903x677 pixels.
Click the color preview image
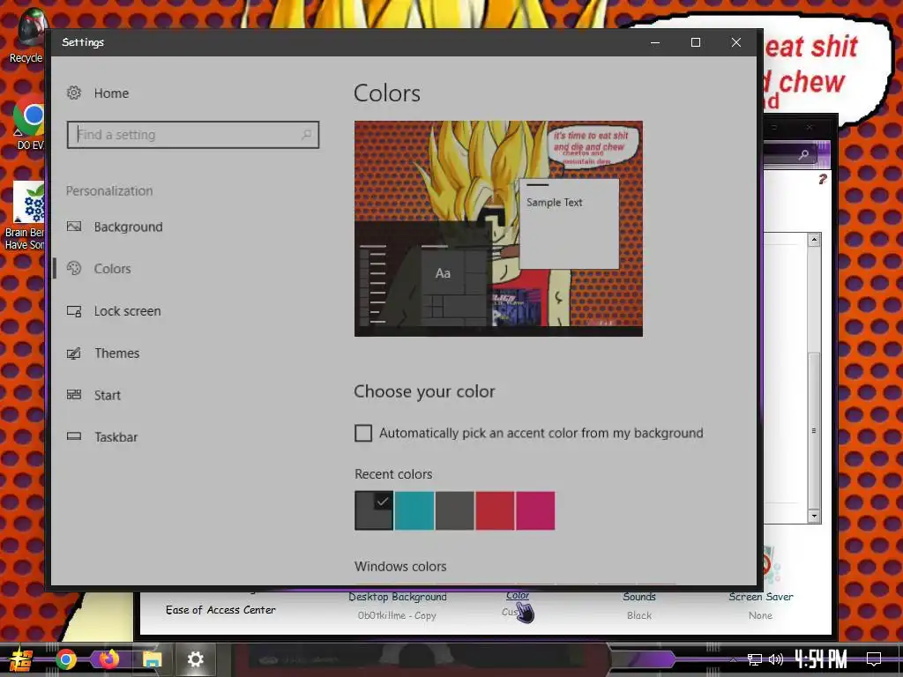click(x=498, y=228)
